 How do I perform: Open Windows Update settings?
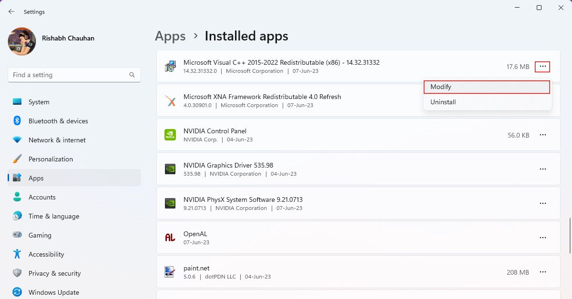74,292
